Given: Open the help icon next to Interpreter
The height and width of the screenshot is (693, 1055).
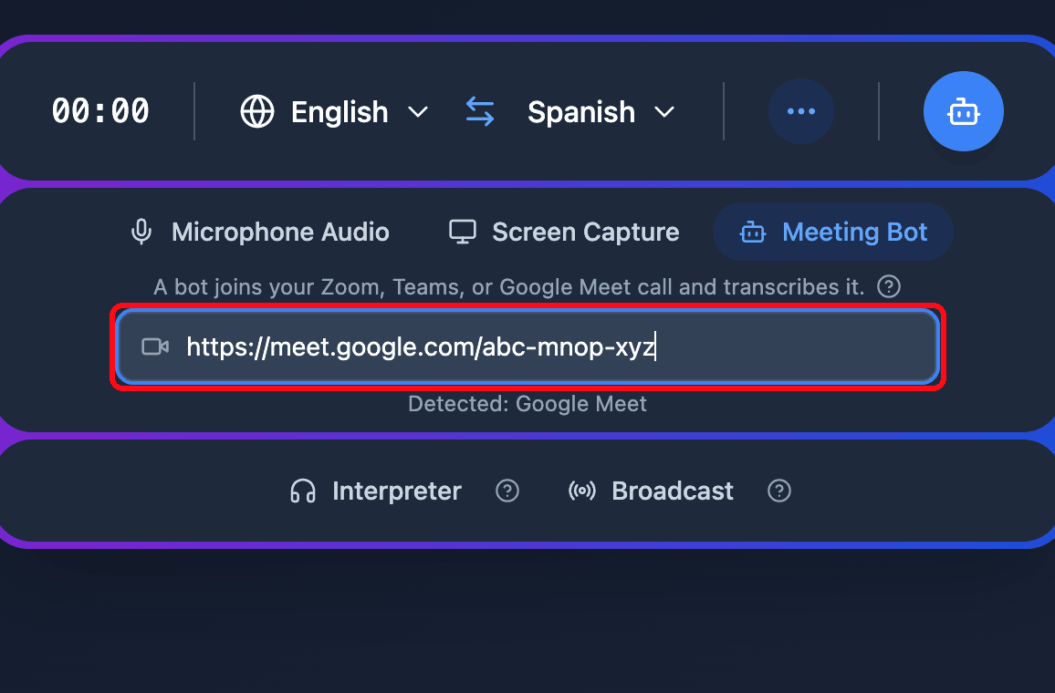Looking at the screenshot, I should point(507,491).
